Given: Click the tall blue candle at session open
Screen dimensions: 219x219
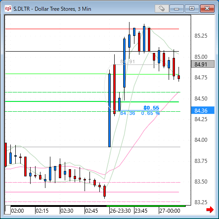Looking at the screenshot, I should pos(109,110).
